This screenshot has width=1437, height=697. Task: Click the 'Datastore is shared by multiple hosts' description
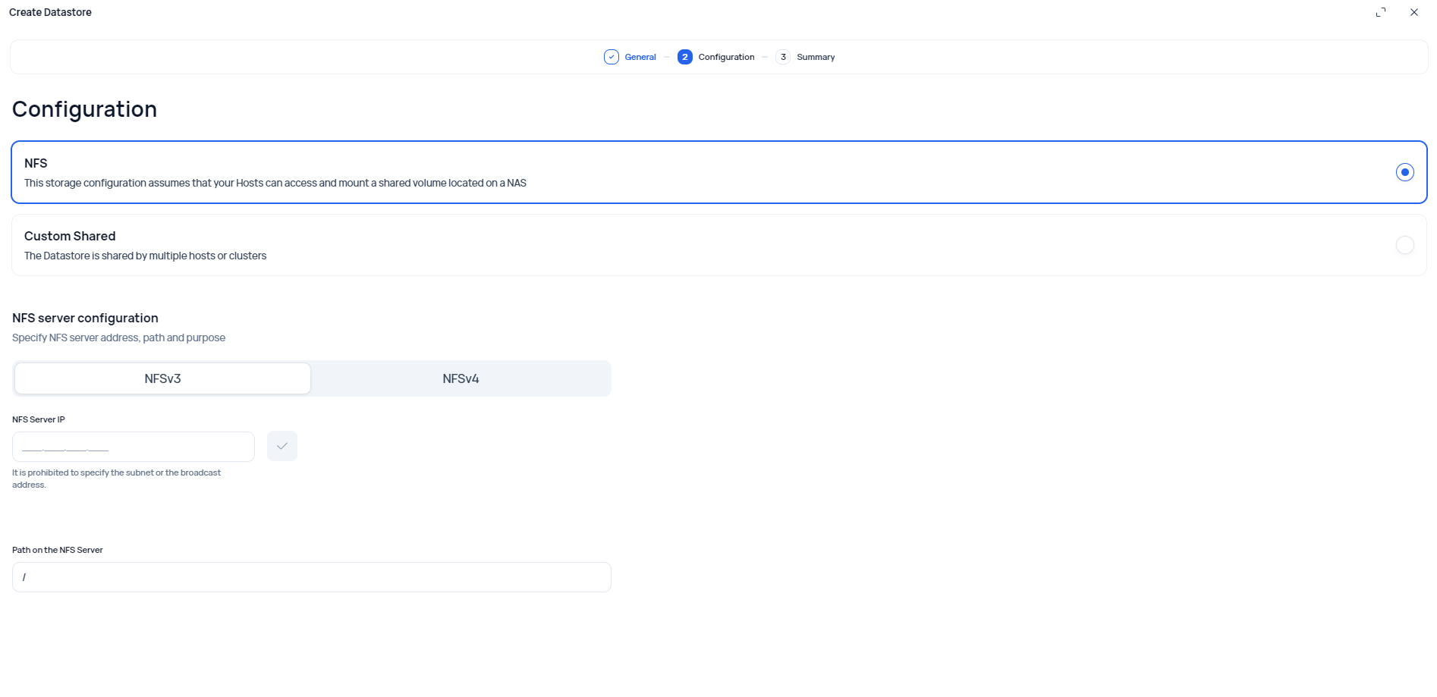tap(145, 256)
